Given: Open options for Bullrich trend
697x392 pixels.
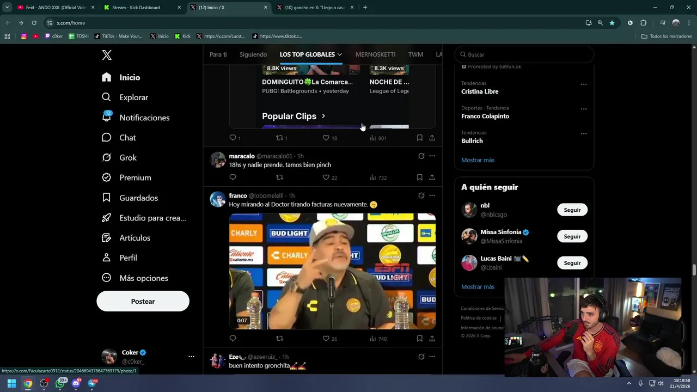Looking at the screenshot, I should pyautogui.click(x=584, y=133).
